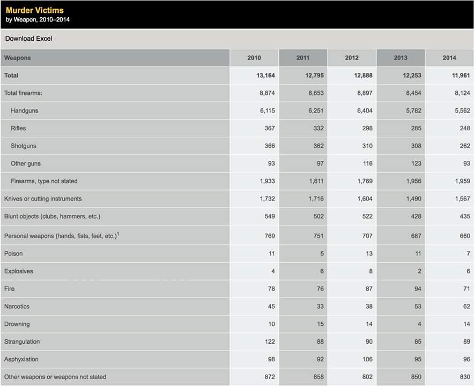Click the Other guns row label
This screenshot has height=386, width=474.
[x=26, y=164]
